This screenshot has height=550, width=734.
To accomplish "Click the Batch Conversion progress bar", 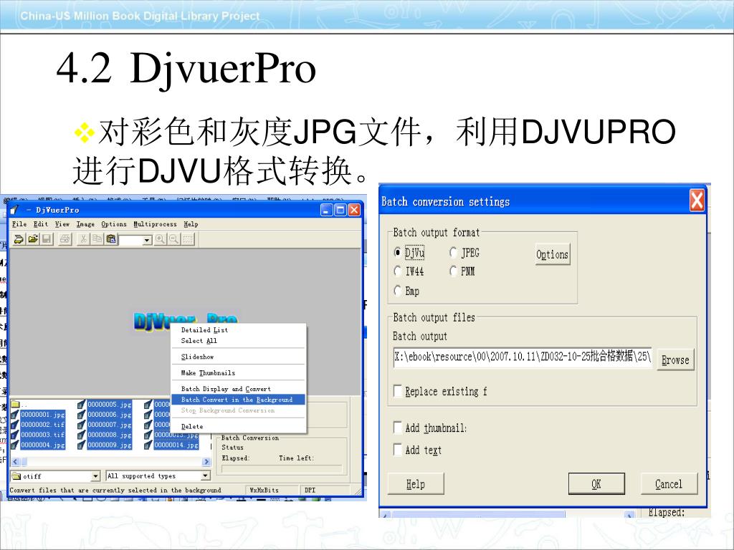I will point(282,468).
